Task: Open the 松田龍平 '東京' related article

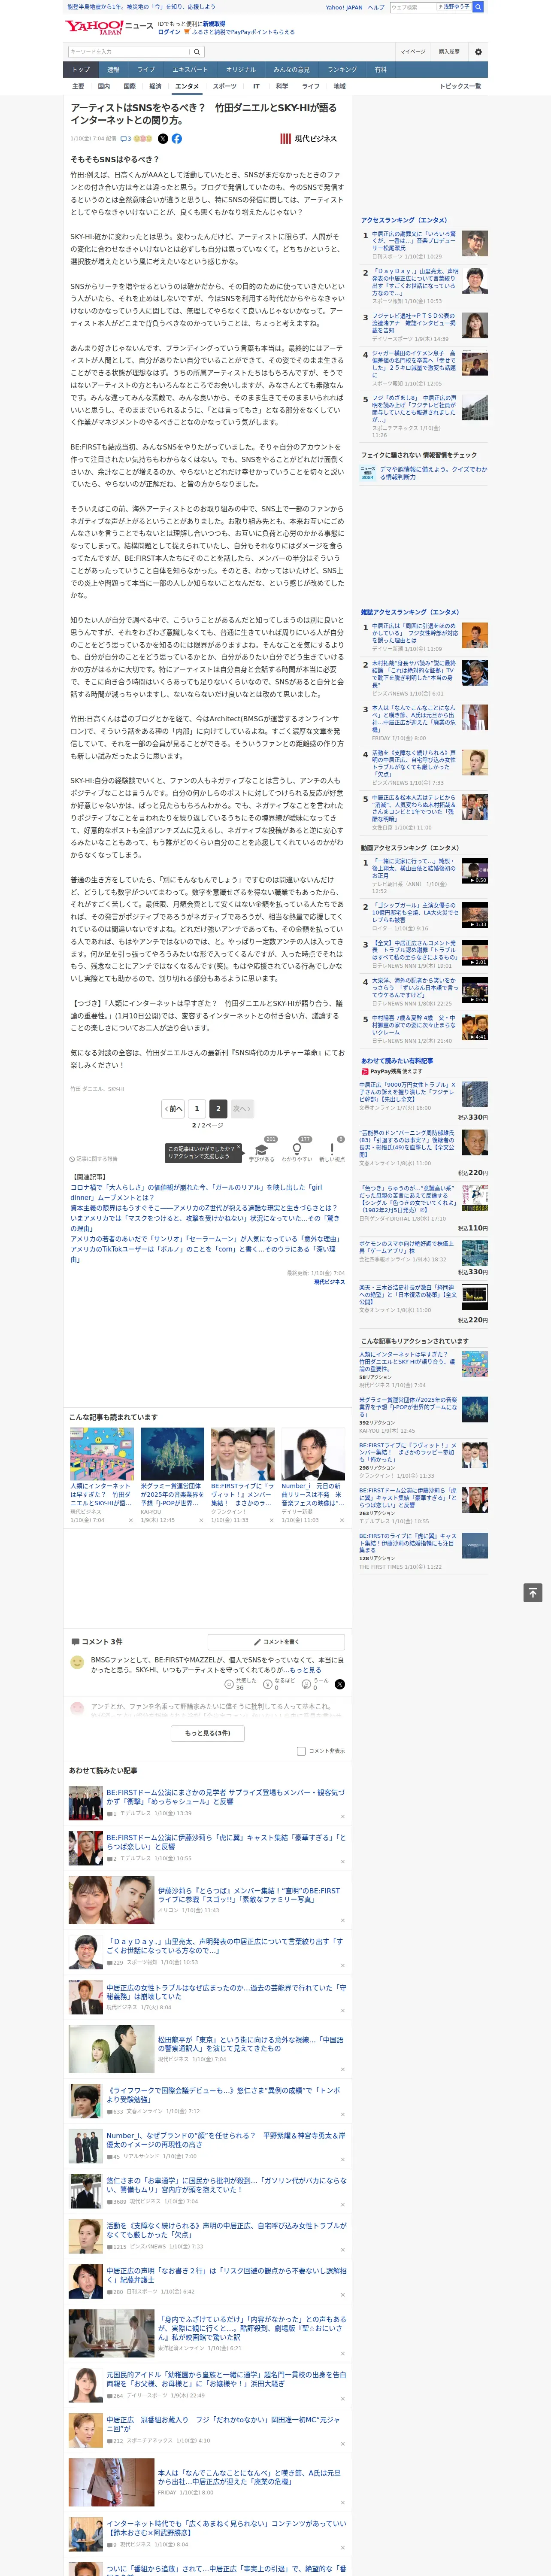Action: 250,2043
